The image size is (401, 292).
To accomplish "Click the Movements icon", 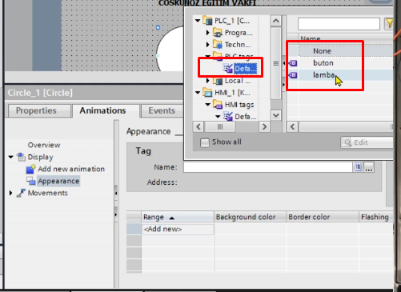I will coord(21,193).
